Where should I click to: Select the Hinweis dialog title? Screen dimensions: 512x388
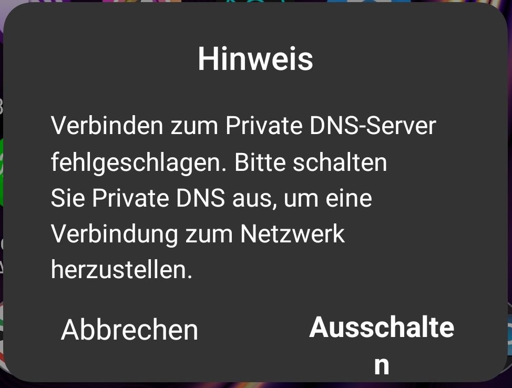coord(255,59)
